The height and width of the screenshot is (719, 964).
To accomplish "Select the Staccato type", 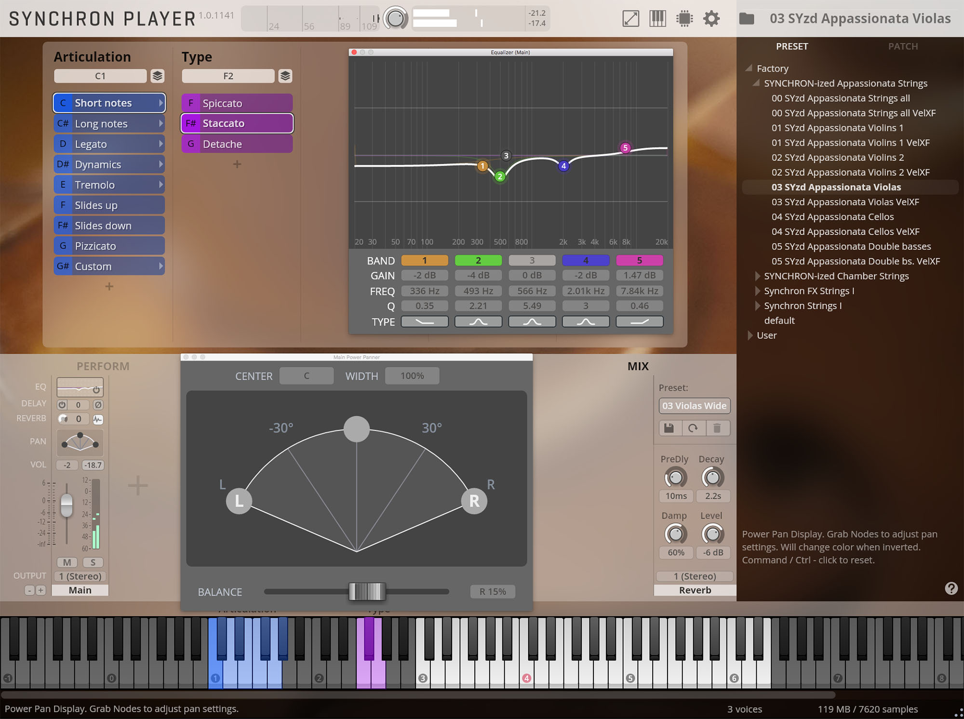I will pyautogui.click(x=237, y=123).
